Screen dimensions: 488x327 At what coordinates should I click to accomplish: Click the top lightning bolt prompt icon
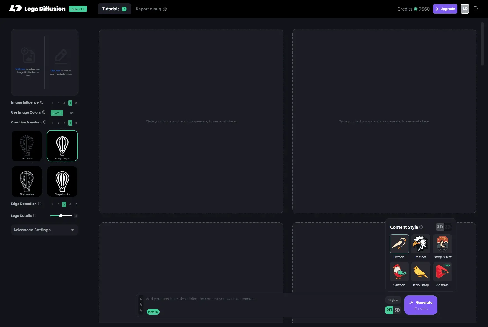coord(141,299)
